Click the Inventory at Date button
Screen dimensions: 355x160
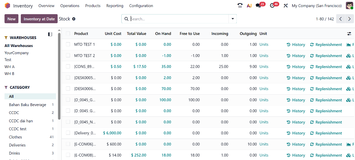coord(39,19)
